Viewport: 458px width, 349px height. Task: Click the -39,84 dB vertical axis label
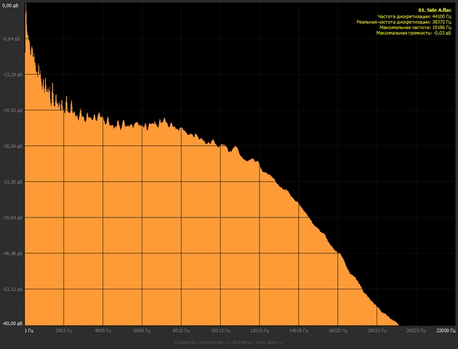[x=11, y=217]
